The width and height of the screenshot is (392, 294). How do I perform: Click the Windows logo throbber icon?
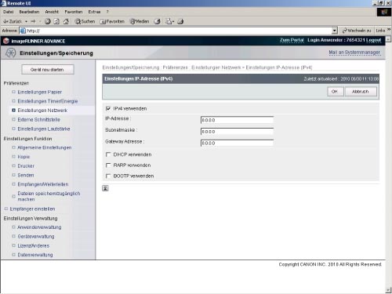[x=384, y=12]
